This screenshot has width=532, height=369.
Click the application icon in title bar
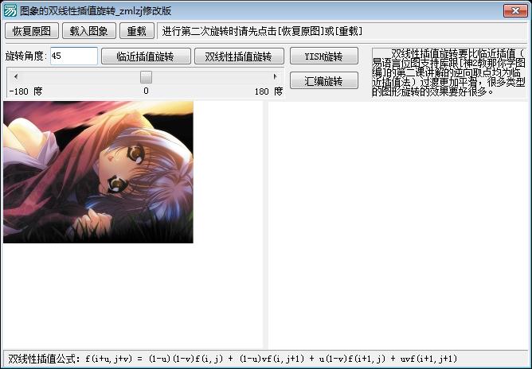click(x=10, y=11)
